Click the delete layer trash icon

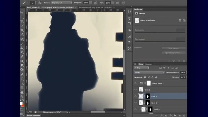[184, 116]
